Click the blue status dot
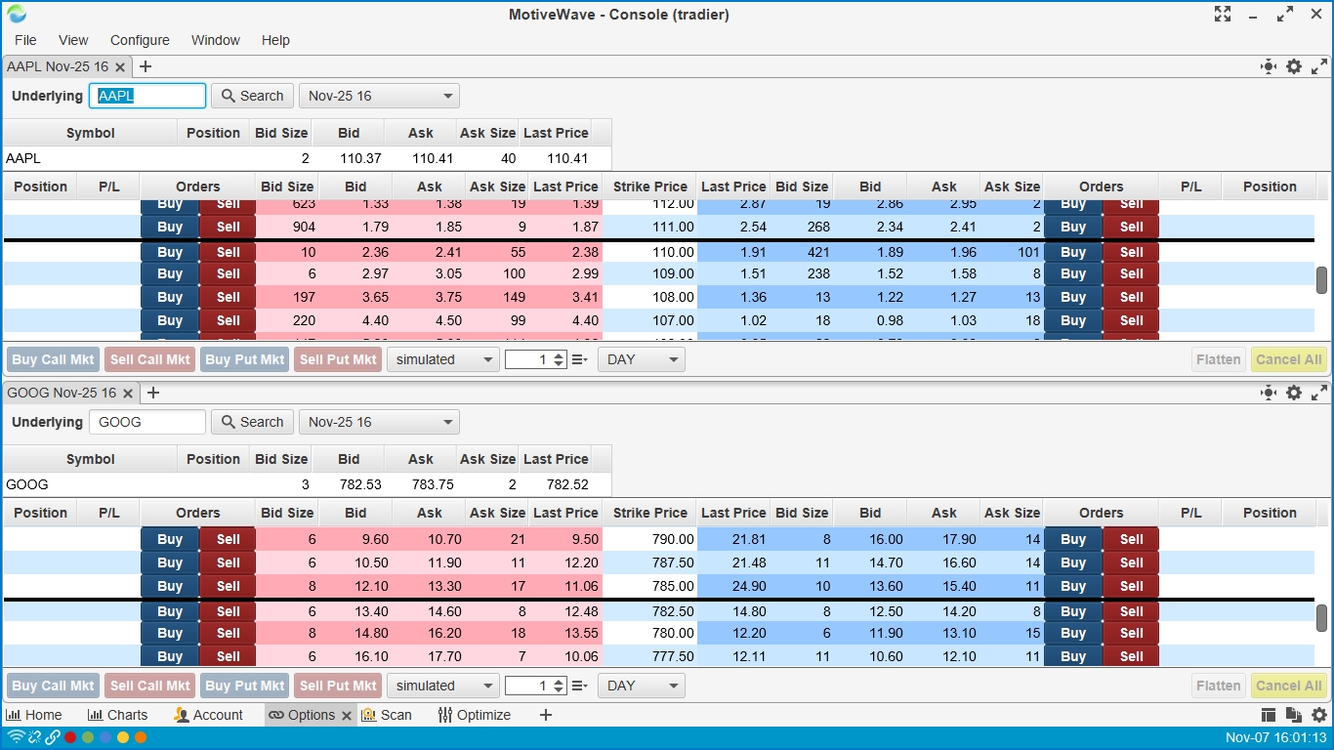Viewport: 1334px width, 750px height. (x=105, y=737)
